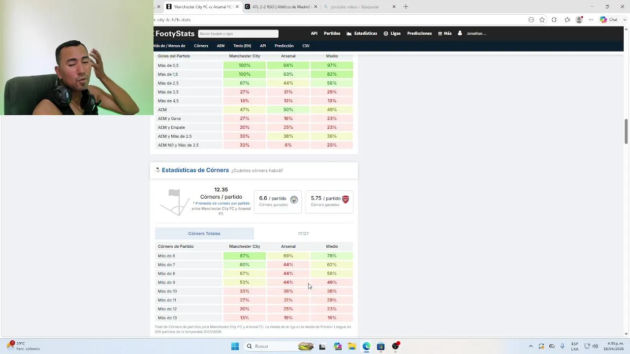Open CSV in the sub-navigation
630x354 pixels.
[x=306, y=46]
